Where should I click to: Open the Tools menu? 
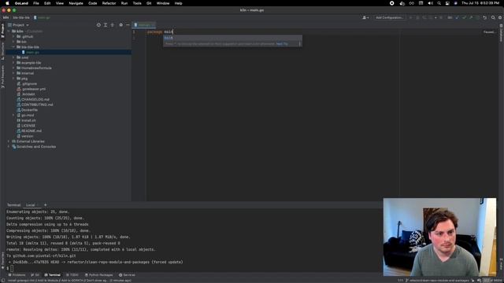coord(137,3)
